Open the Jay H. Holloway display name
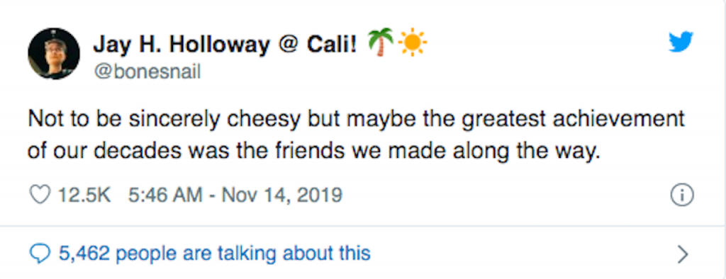The width and height of the screenshot is (726, 279). 181,45
